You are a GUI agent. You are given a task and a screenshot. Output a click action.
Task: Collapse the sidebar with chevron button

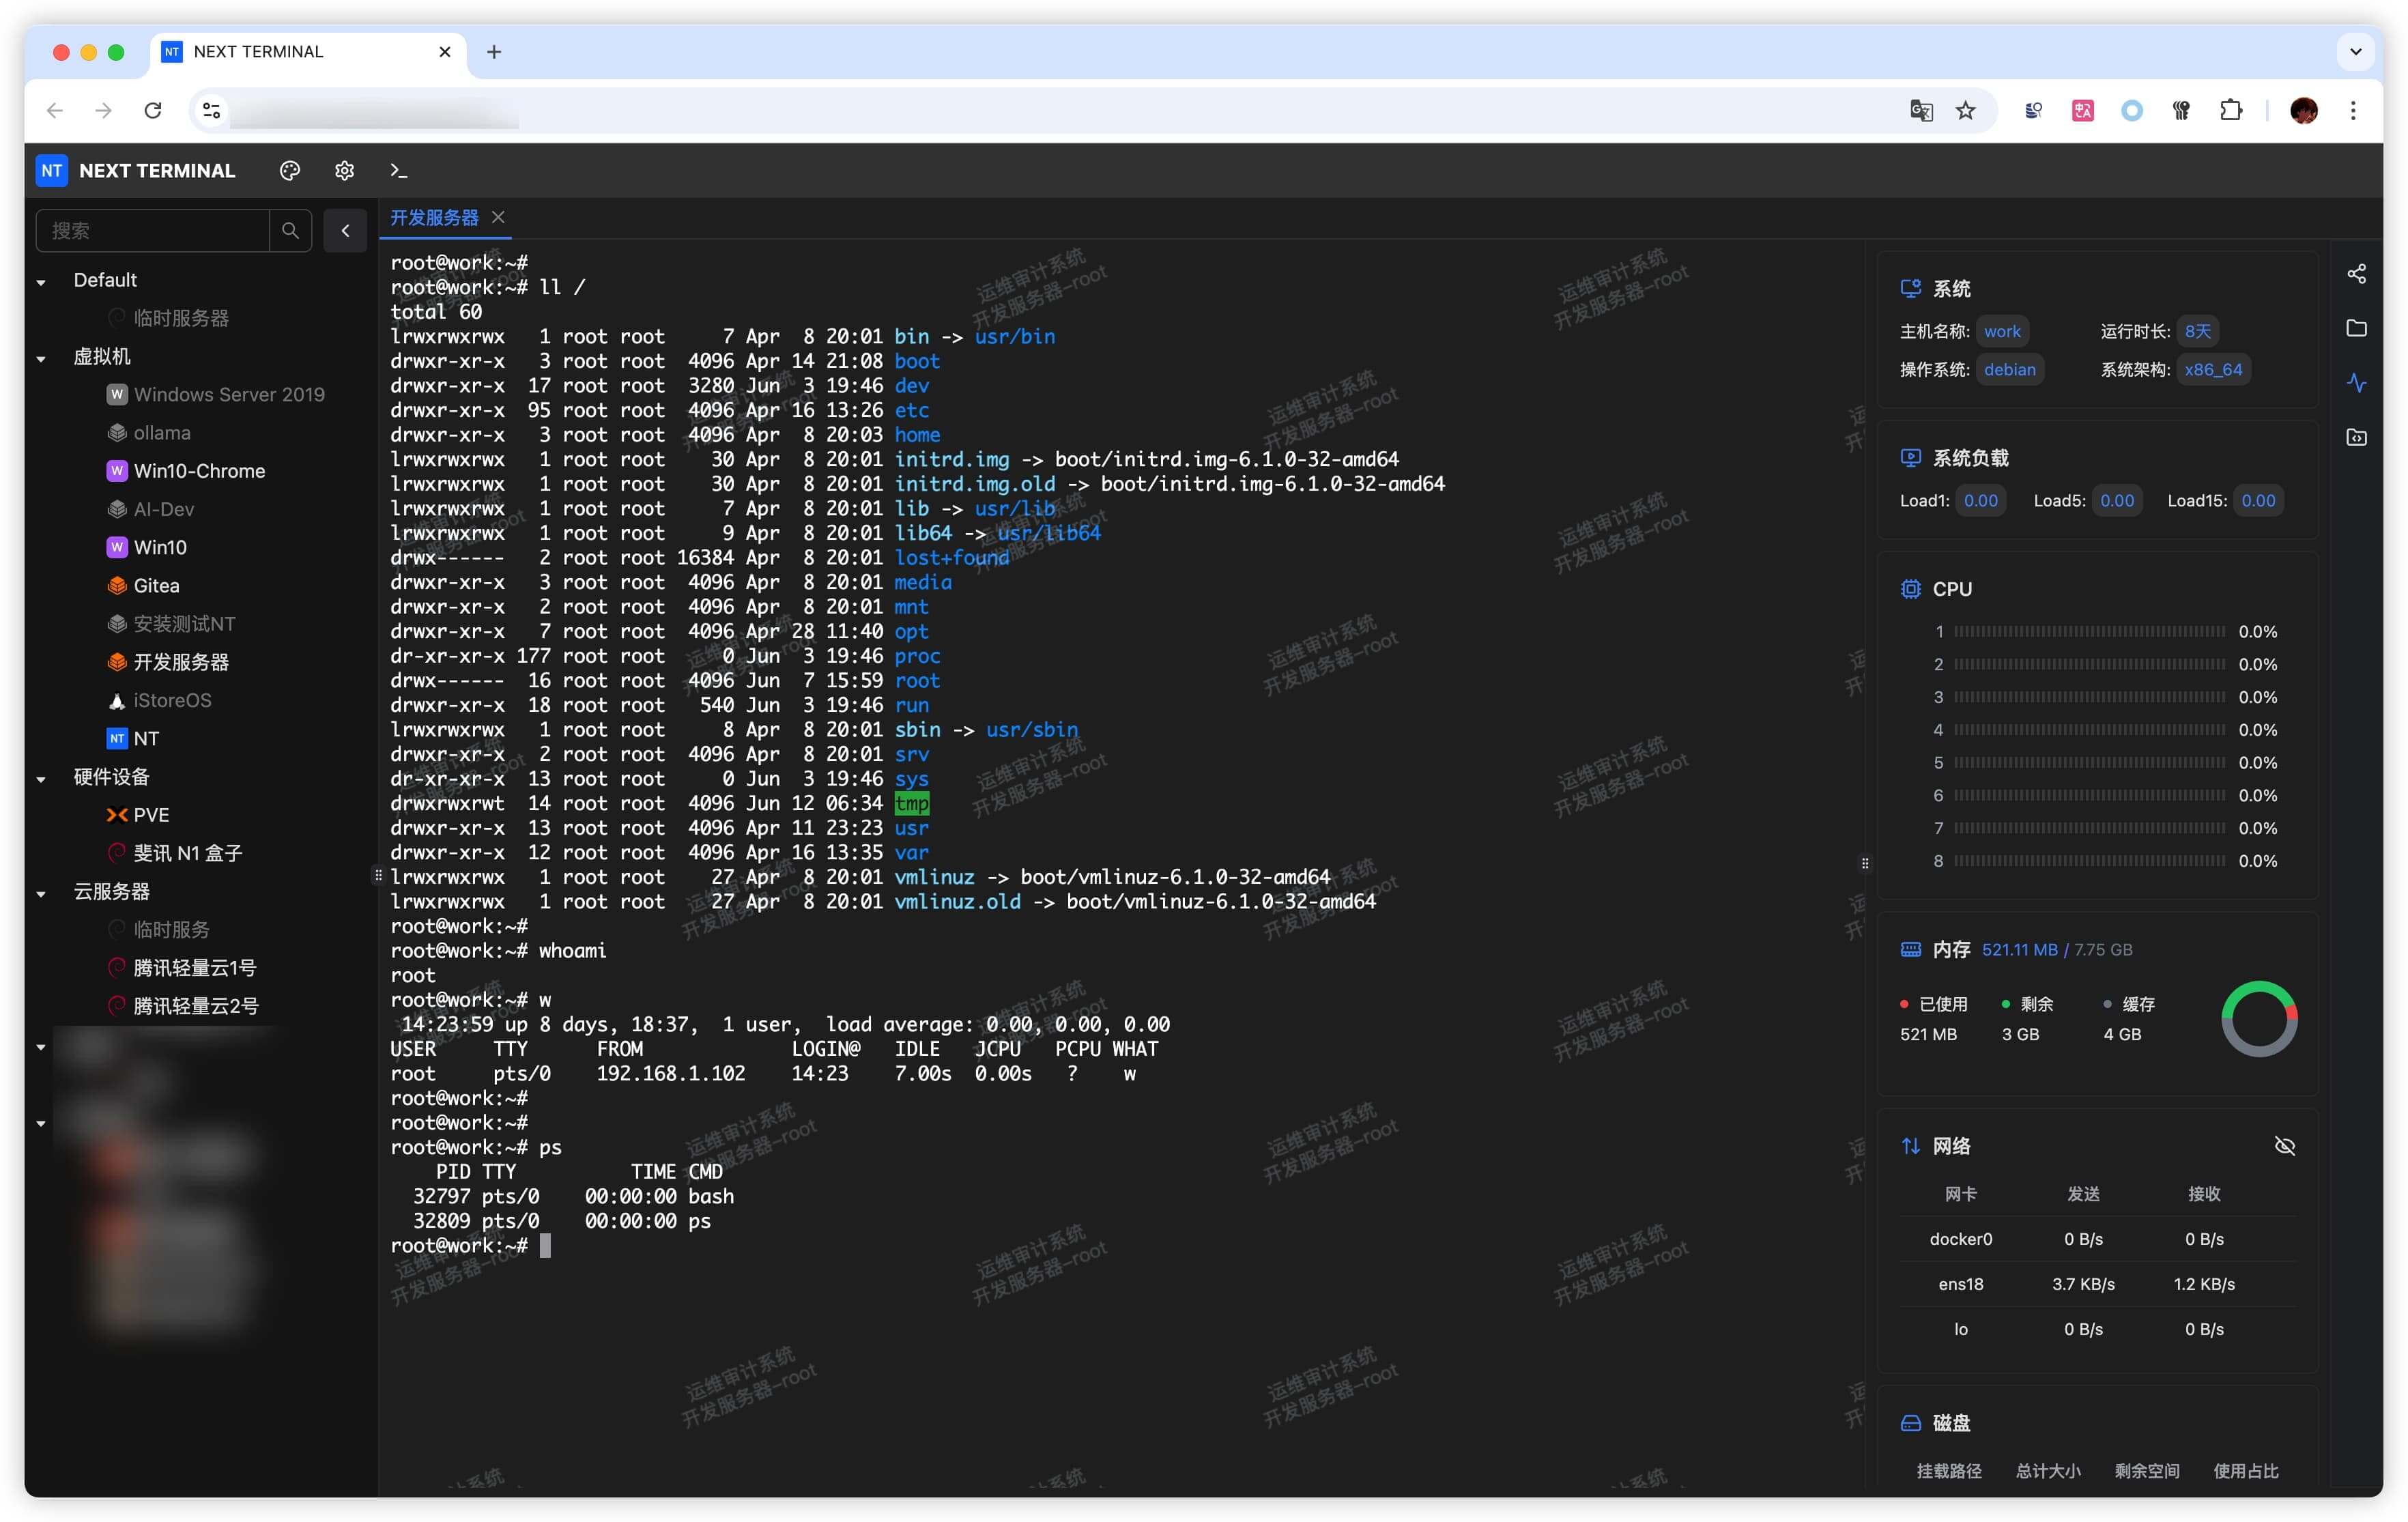point(345,231)
